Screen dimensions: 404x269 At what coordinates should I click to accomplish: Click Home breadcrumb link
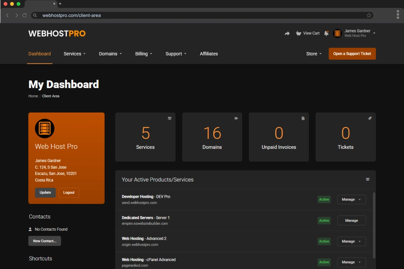[x=33, y=96]
